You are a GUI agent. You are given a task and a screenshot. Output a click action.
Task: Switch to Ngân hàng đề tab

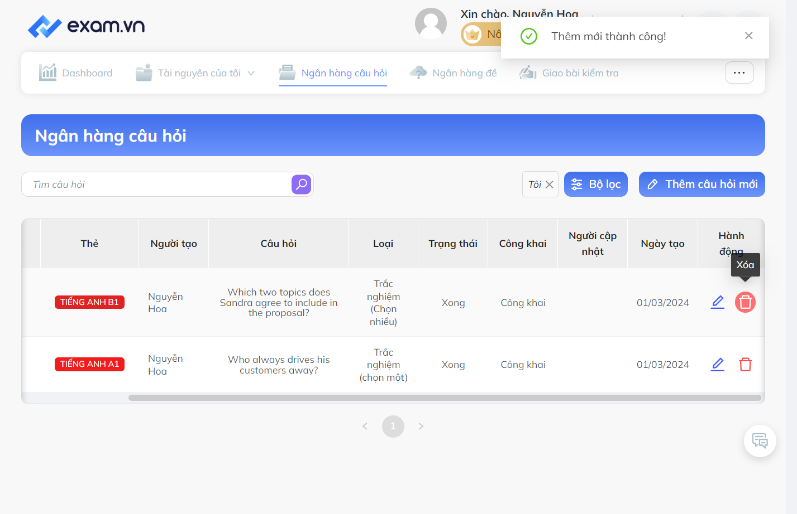click(453, 73)
